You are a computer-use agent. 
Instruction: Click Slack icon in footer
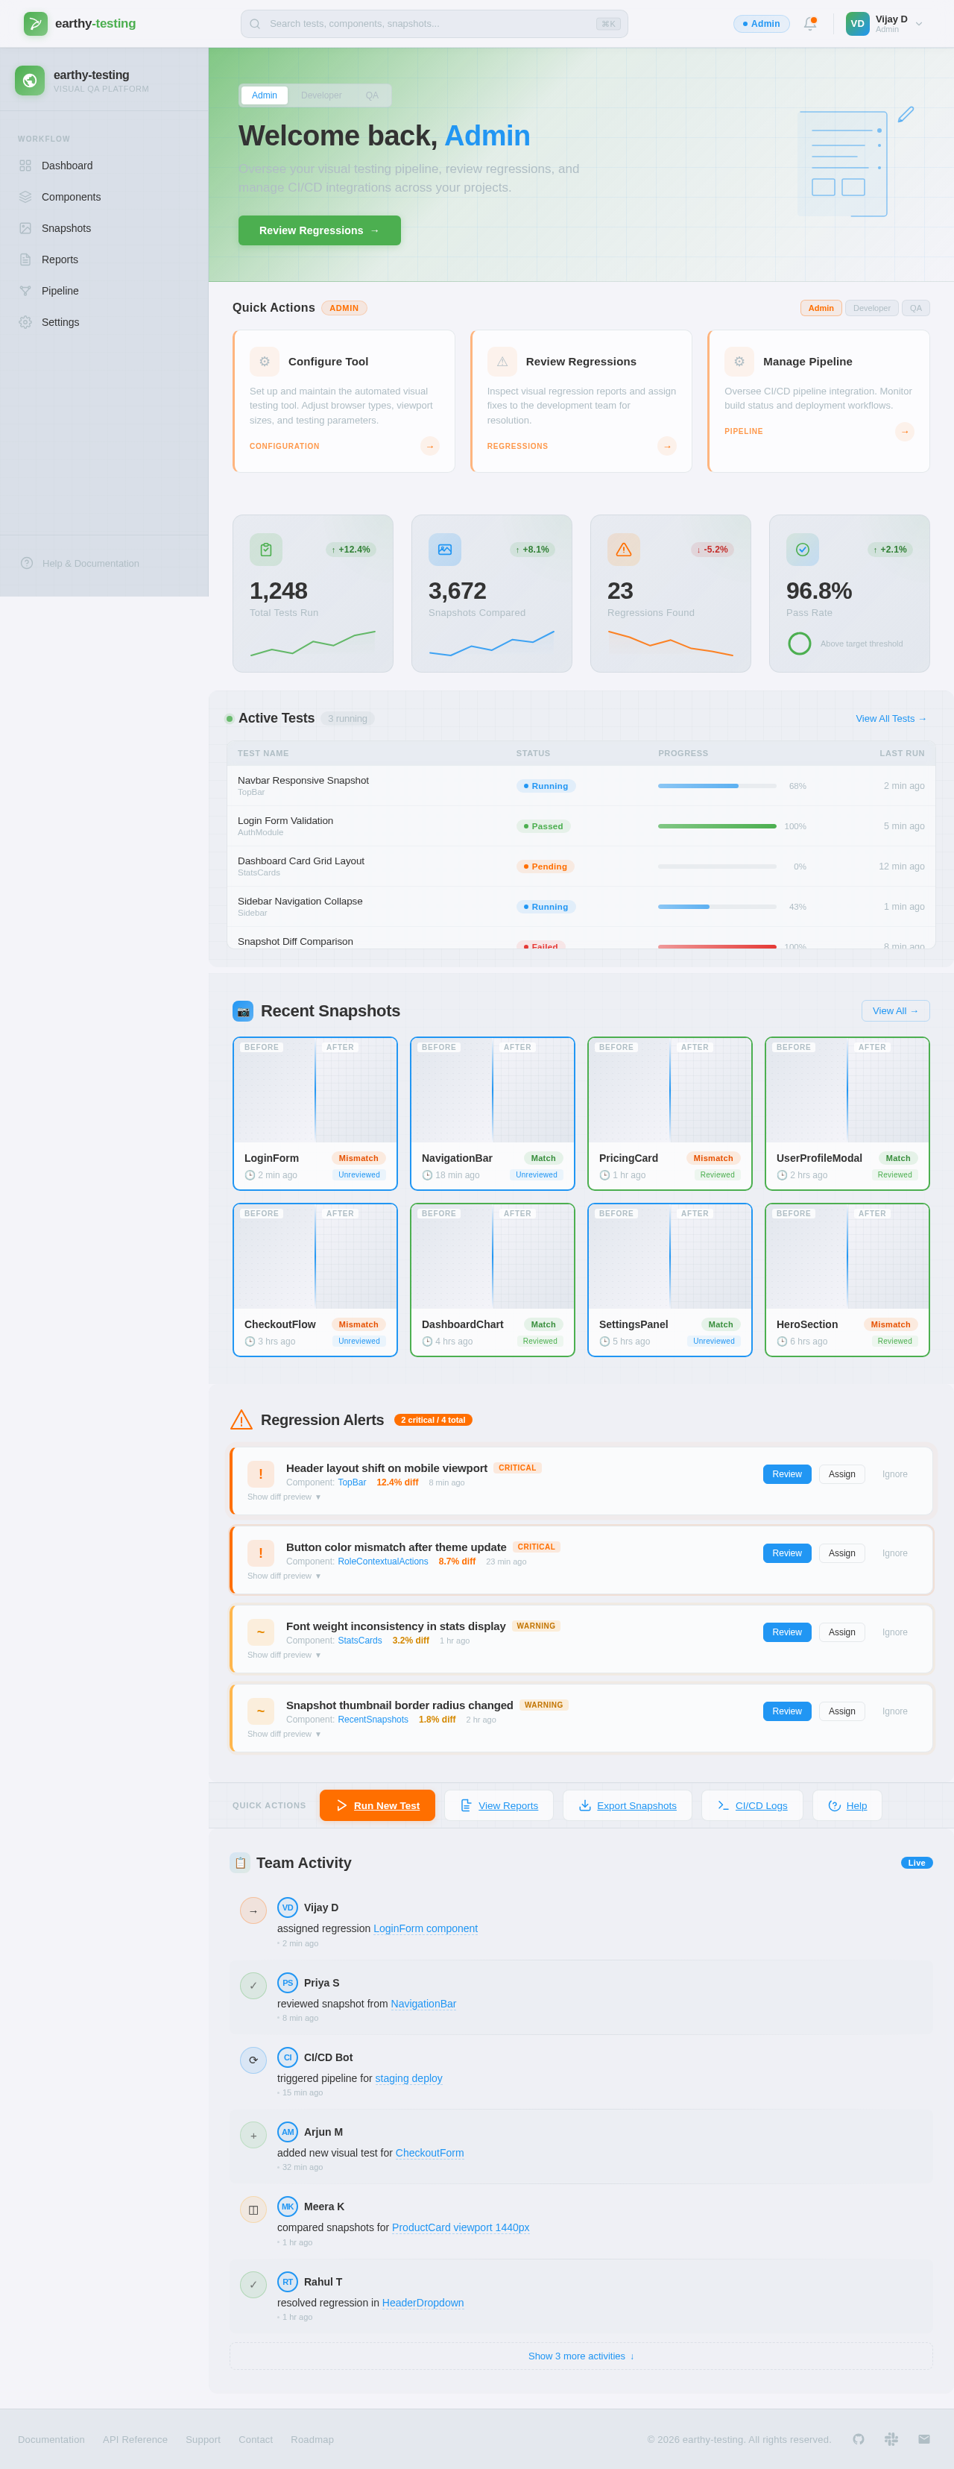pos(891,2438)
